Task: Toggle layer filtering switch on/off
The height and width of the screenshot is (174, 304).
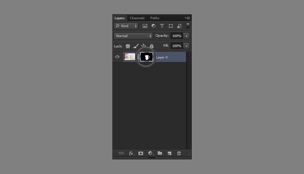Action: point(188,26)
